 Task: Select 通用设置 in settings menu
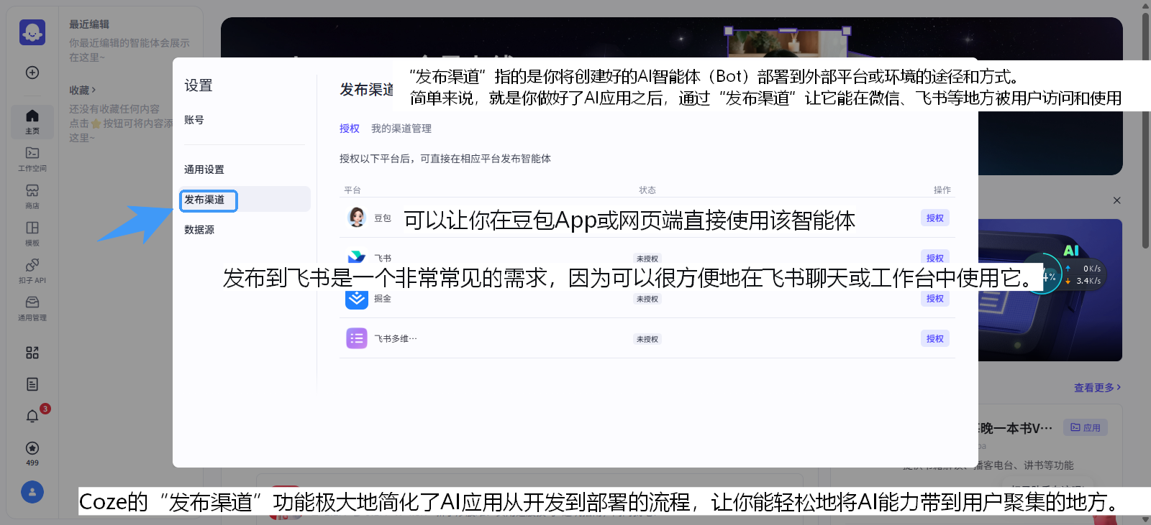tap(204, 169)
